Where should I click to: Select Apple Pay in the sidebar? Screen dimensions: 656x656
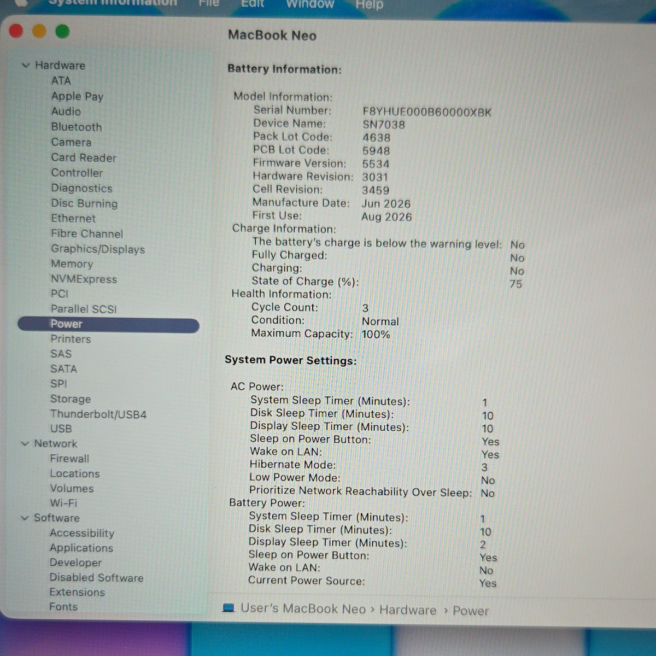77,96
